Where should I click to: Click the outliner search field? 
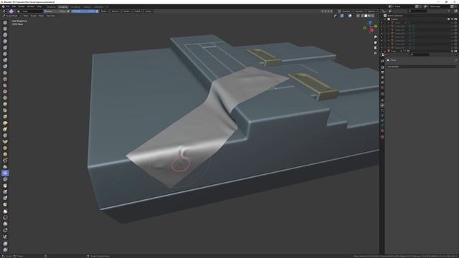coord(417,11)
